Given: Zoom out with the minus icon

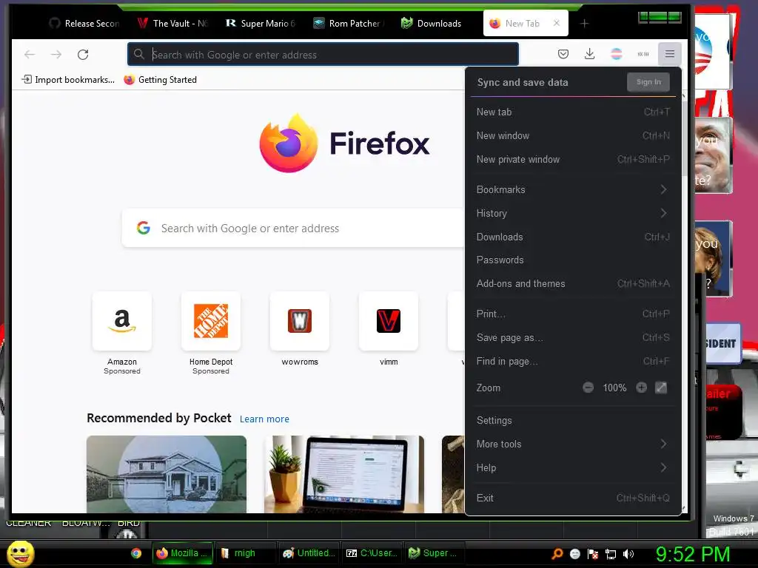Looking at the screenshot, I should (x=588, y=388).
